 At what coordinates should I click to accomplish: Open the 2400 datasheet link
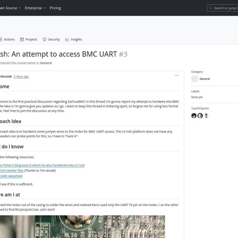click(11, 176)
